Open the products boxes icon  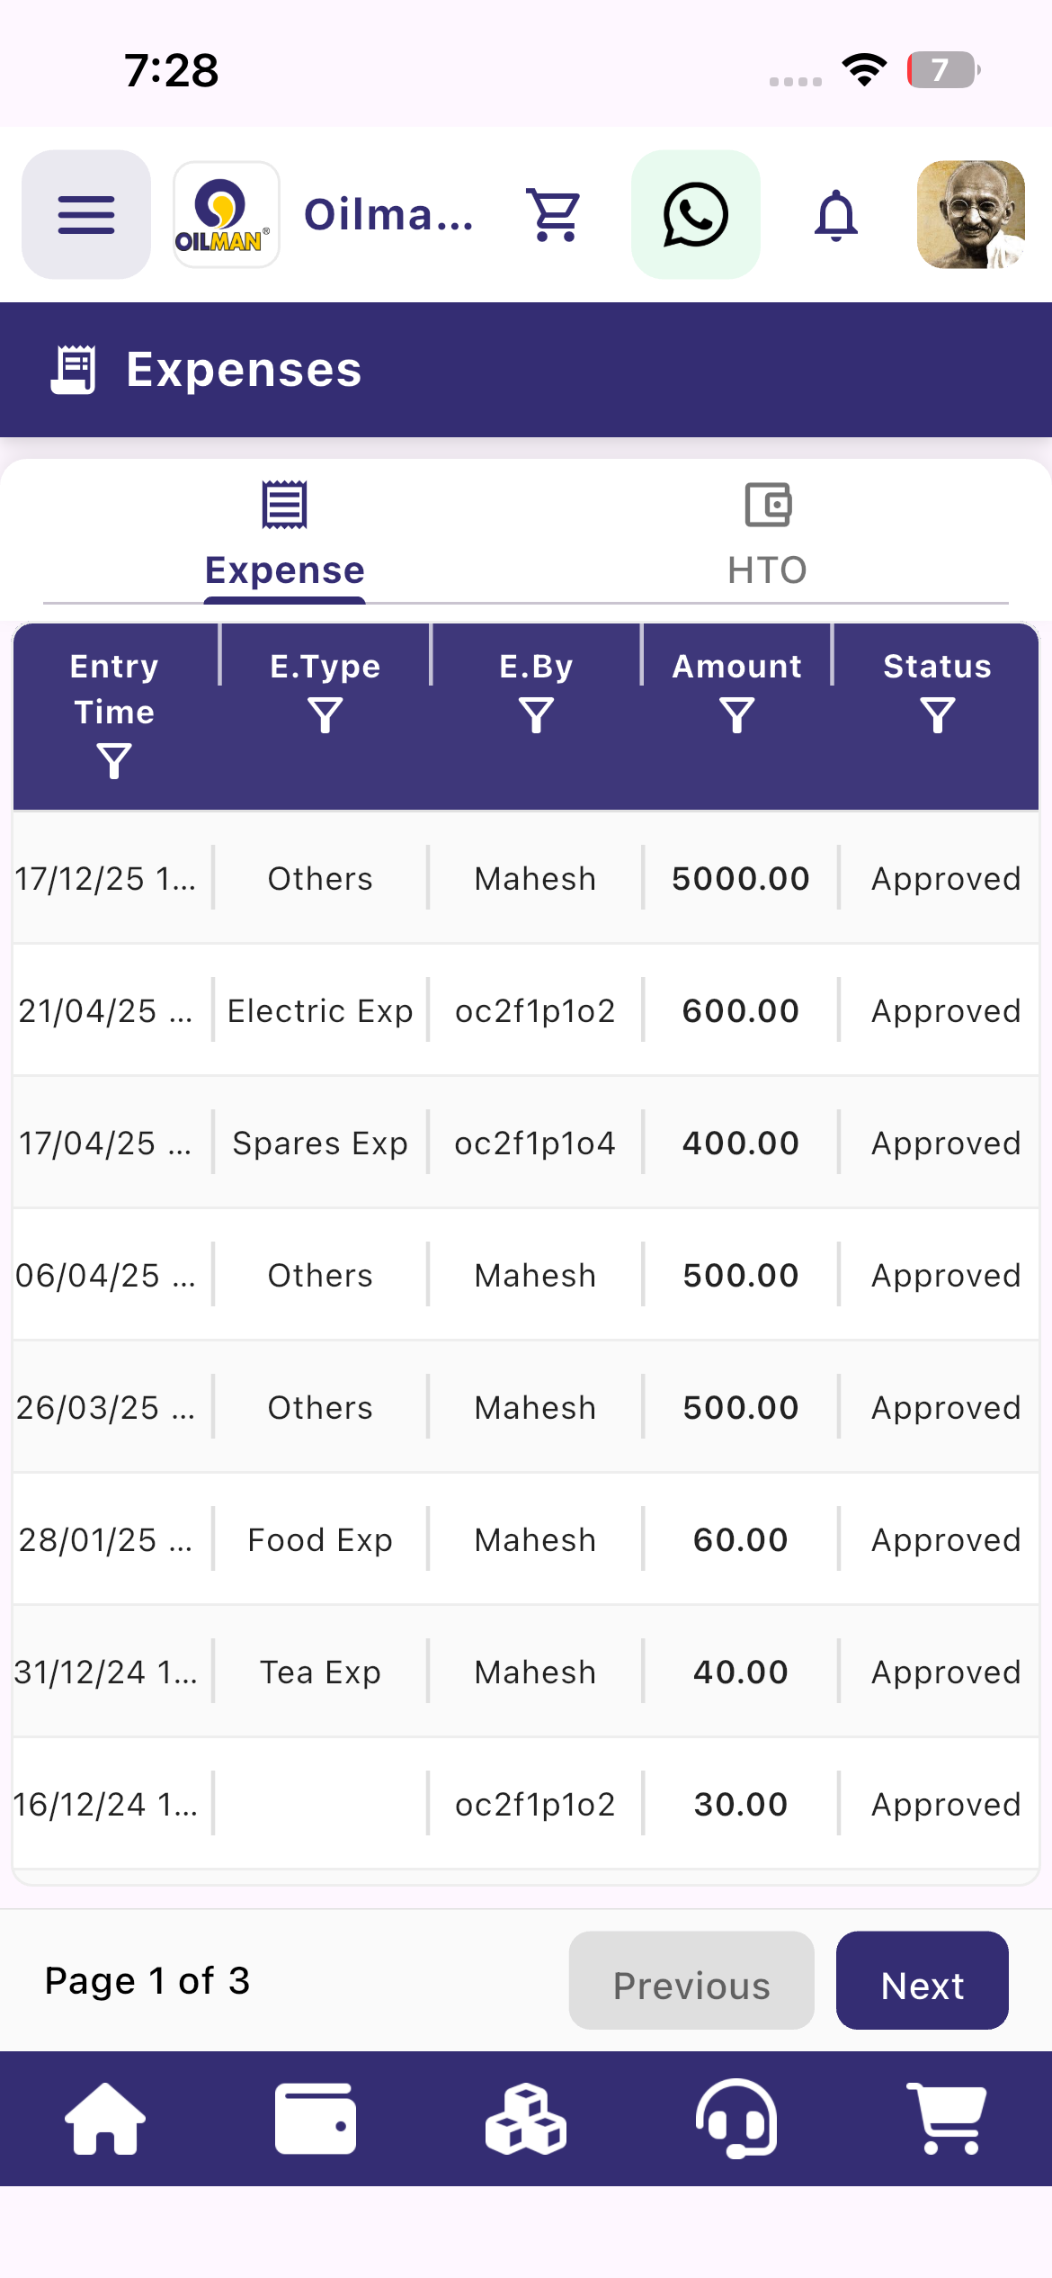coord(526,2118)
